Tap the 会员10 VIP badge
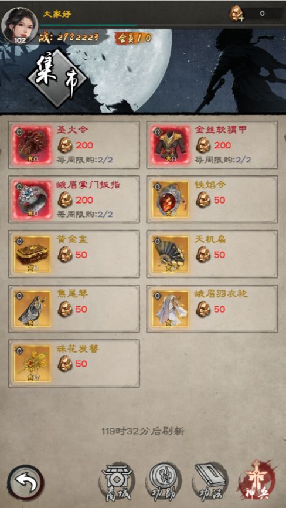Image resolution: width=286 pixels, height=508 pixels. coord(133,38)
